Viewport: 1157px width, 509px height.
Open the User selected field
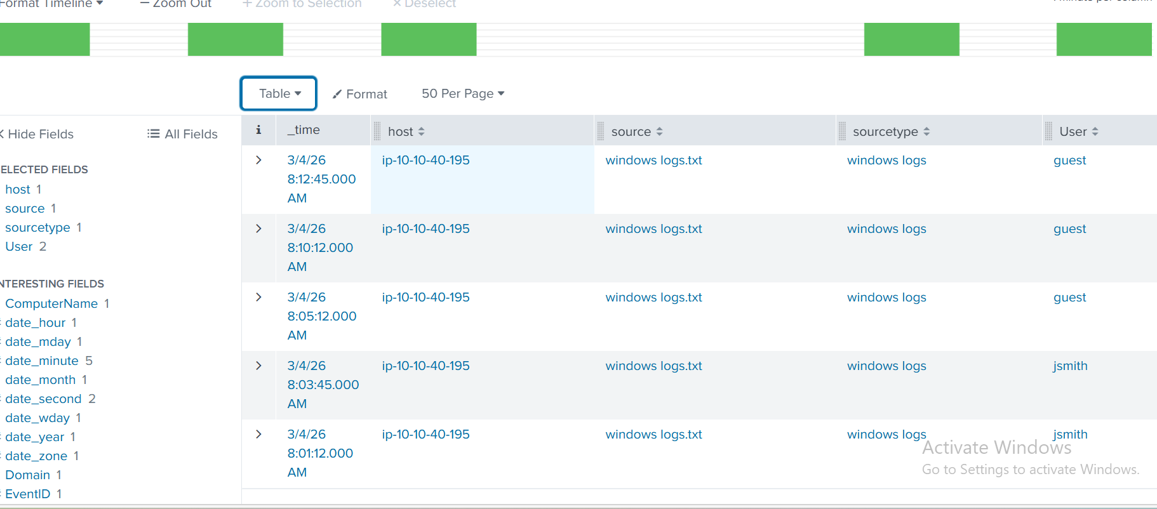(19, 246)
